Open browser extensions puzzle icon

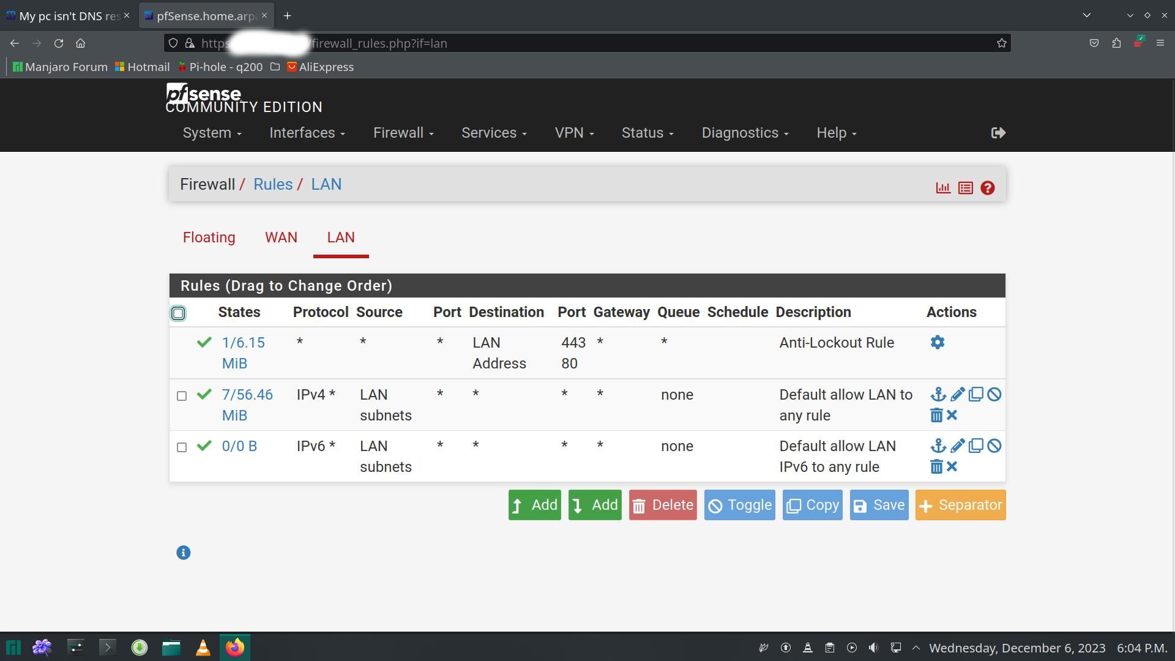click(x=1116, y=43)
